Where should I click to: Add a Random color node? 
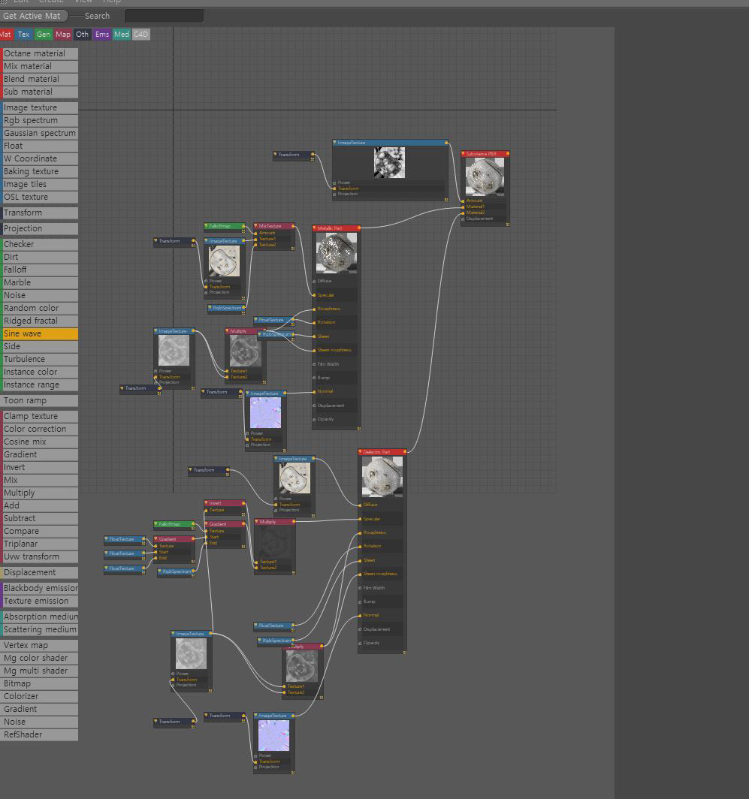[39, 308]
